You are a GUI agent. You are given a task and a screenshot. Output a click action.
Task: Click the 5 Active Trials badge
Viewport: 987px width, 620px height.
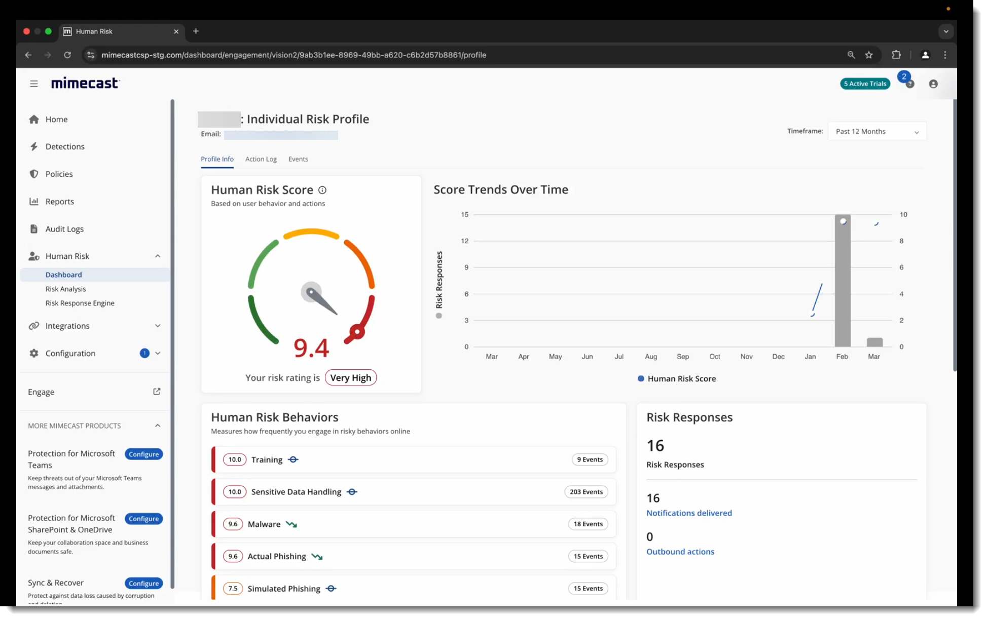pos(865,84)
